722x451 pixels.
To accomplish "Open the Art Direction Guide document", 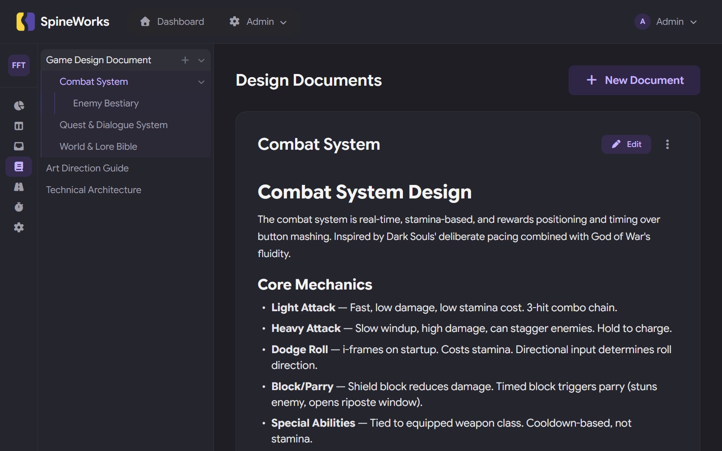I will (87, 168).
